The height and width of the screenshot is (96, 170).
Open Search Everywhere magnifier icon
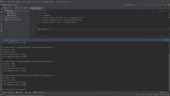click(169, 5)
